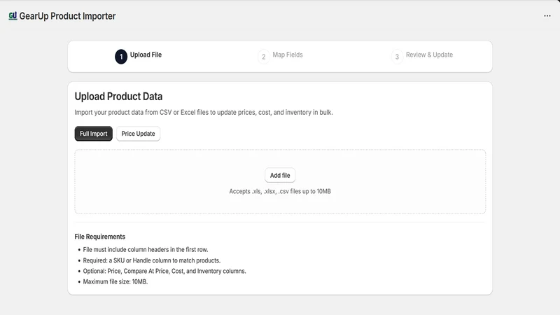Screen dimensions: 560x315
Task: Click the step 2 number circle
Action: pyautogui.click(x=264, y=57)
